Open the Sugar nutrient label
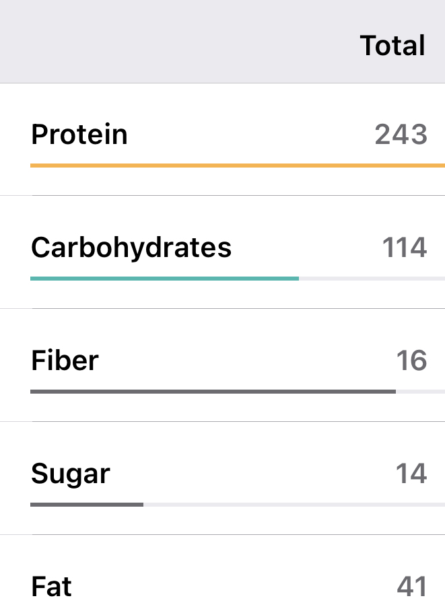 71,474
